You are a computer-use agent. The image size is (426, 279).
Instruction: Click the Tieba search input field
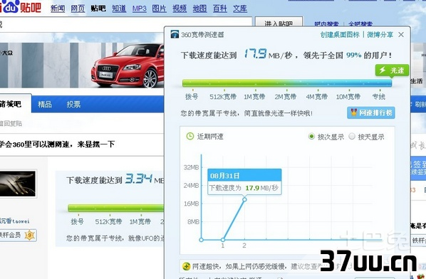(x=126, y=24)
